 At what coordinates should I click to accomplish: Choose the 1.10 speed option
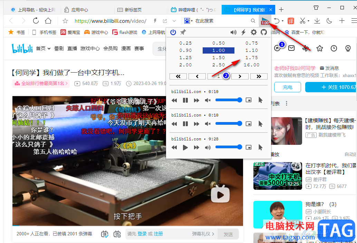point(252,50)
